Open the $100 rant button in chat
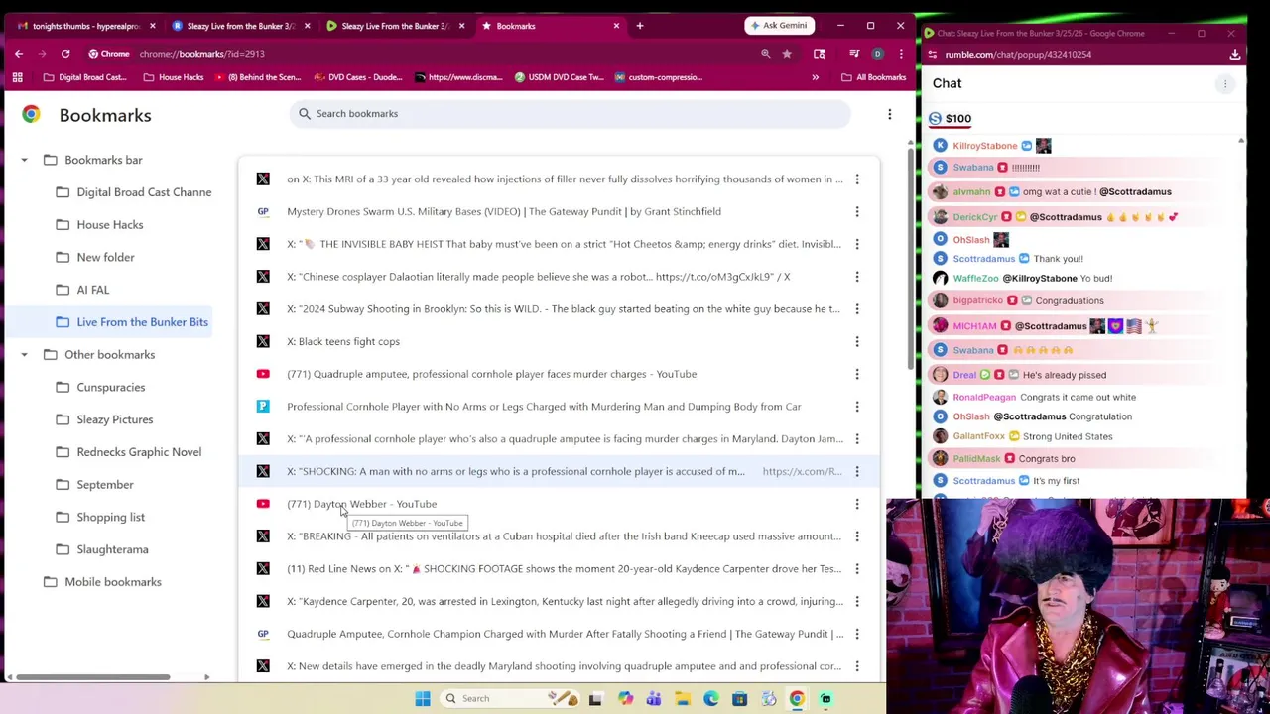This screenshot has height=714, width=1270. (951, 119)
